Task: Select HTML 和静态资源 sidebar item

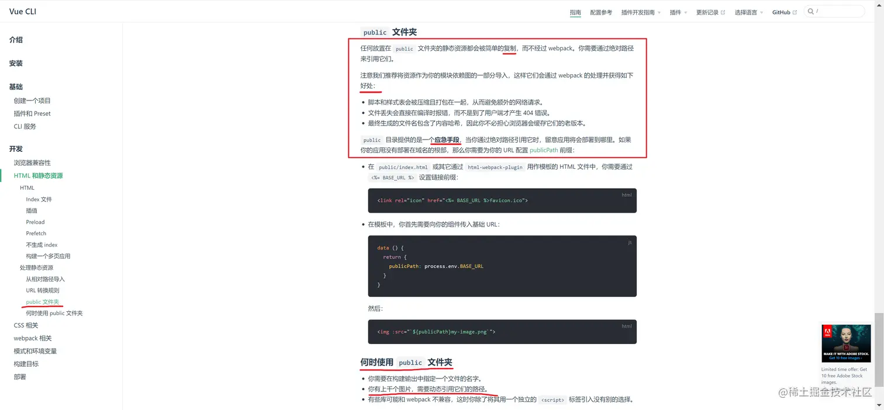Action: tap(38, 175)
